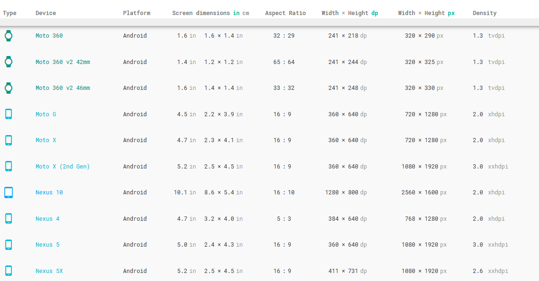Click the phone icon beside Nexus 4
The height and width of the screenshot is (281, 539).
(x=8, y=218)
